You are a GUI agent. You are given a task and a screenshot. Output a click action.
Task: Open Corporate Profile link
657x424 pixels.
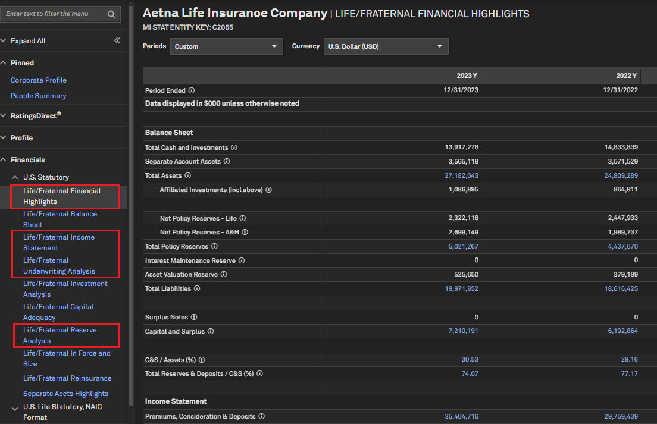click(39, 80)
